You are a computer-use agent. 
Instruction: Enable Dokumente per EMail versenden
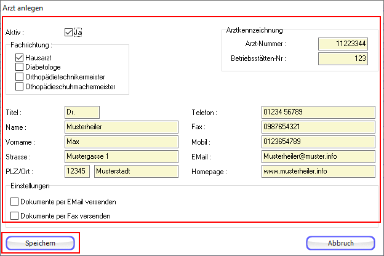15,201
